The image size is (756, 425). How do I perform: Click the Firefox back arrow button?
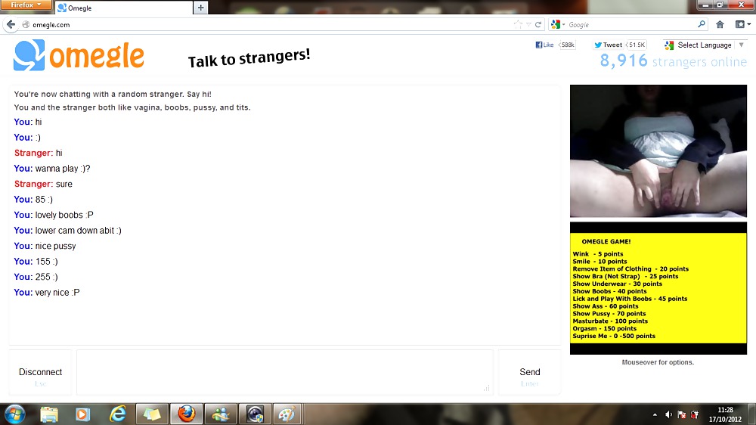[x=11, y=24]
